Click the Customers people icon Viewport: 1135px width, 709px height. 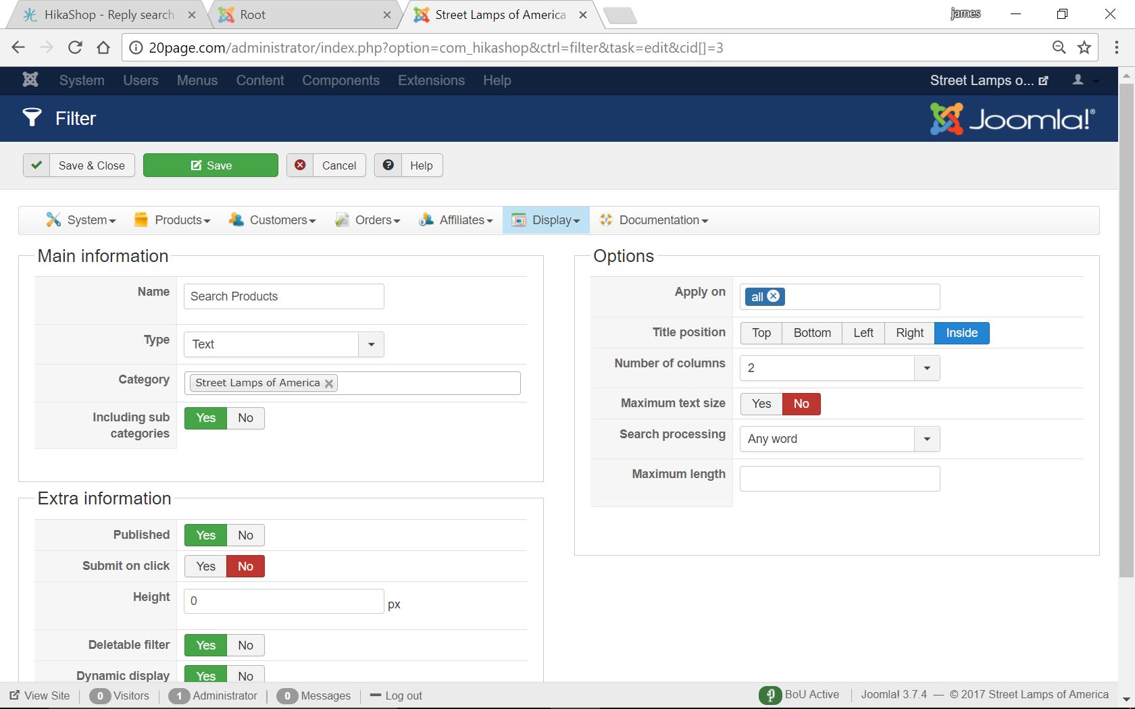pos(236,219)
